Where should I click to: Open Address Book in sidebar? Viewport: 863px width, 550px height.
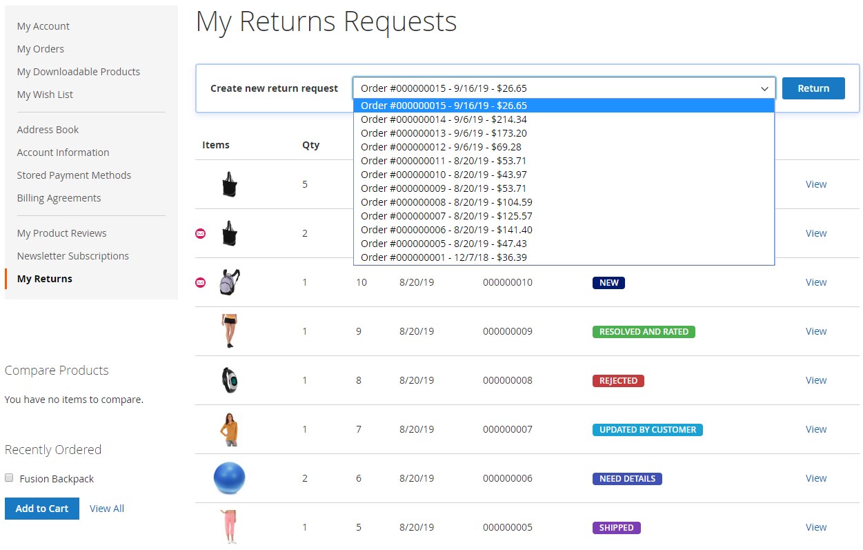(x=48, y=130)
